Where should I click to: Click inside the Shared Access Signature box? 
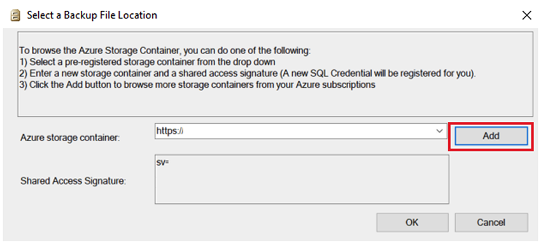[x=302, y=179]
